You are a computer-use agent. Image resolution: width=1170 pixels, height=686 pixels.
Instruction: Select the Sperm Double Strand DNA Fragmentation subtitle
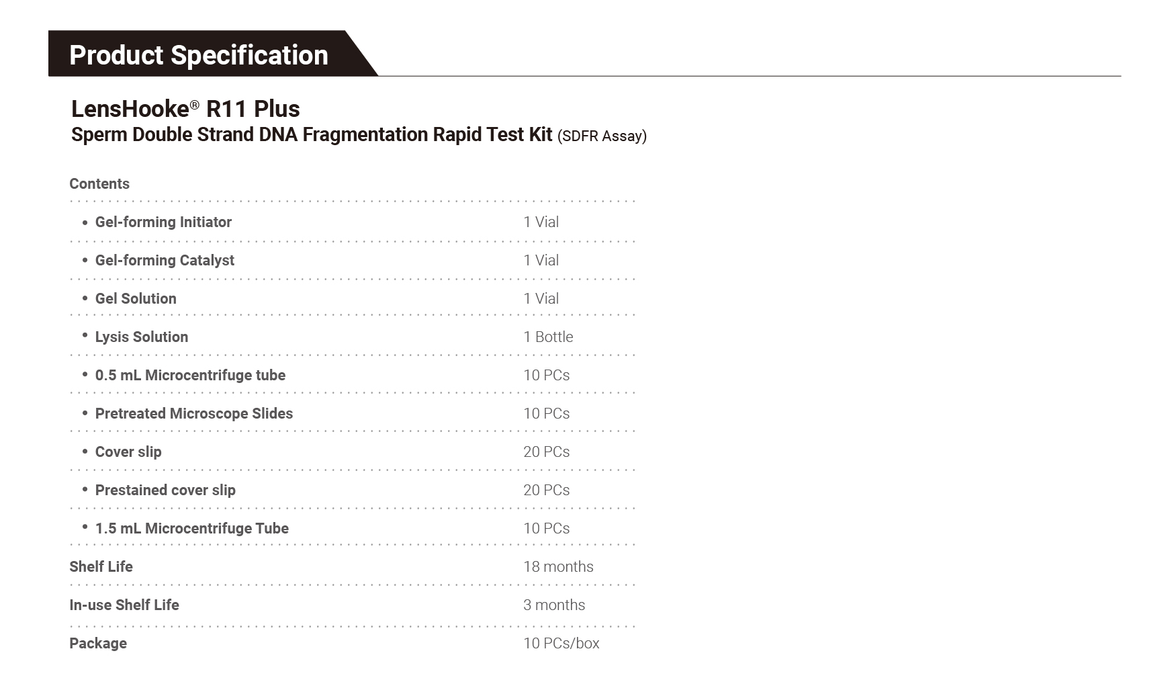312,134
